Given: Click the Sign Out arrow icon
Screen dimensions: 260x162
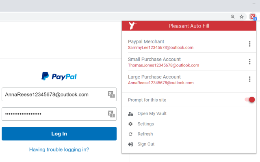Looking at the screenshot, I should [x=130, y=144].
